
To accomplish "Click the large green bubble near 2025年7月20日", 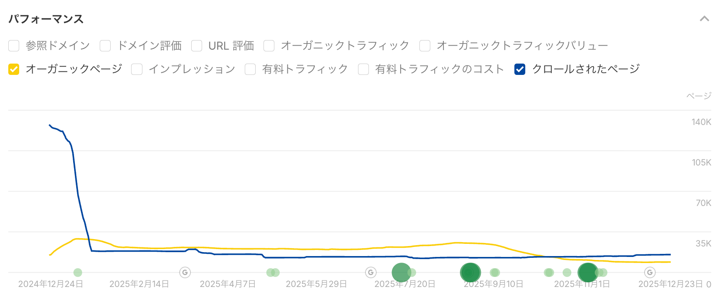I will click(x=401, y=273).
